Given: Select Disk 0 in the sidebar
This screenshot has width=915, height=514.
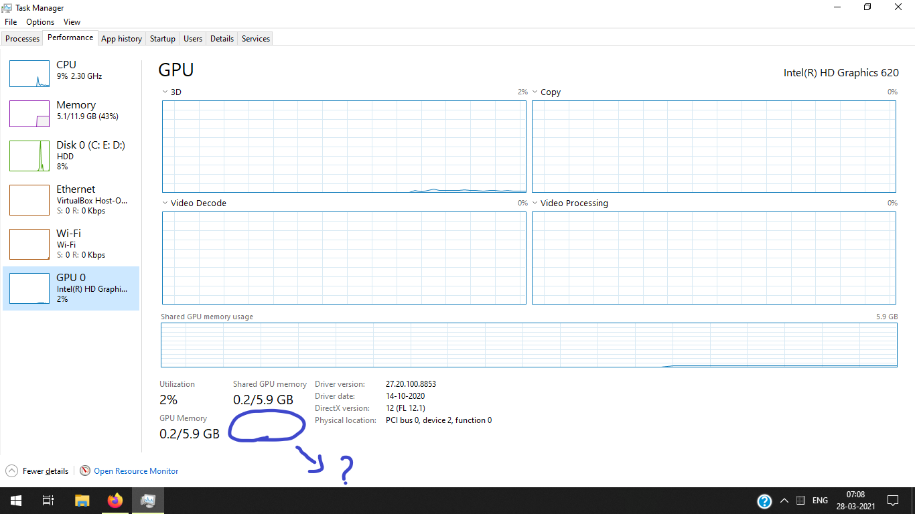Looking at the screenshot, I should (x=72, y=155).
